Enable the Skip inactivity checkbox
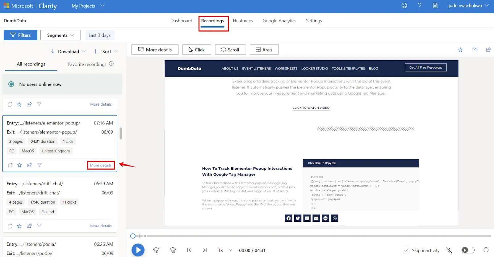 (406, 250)
